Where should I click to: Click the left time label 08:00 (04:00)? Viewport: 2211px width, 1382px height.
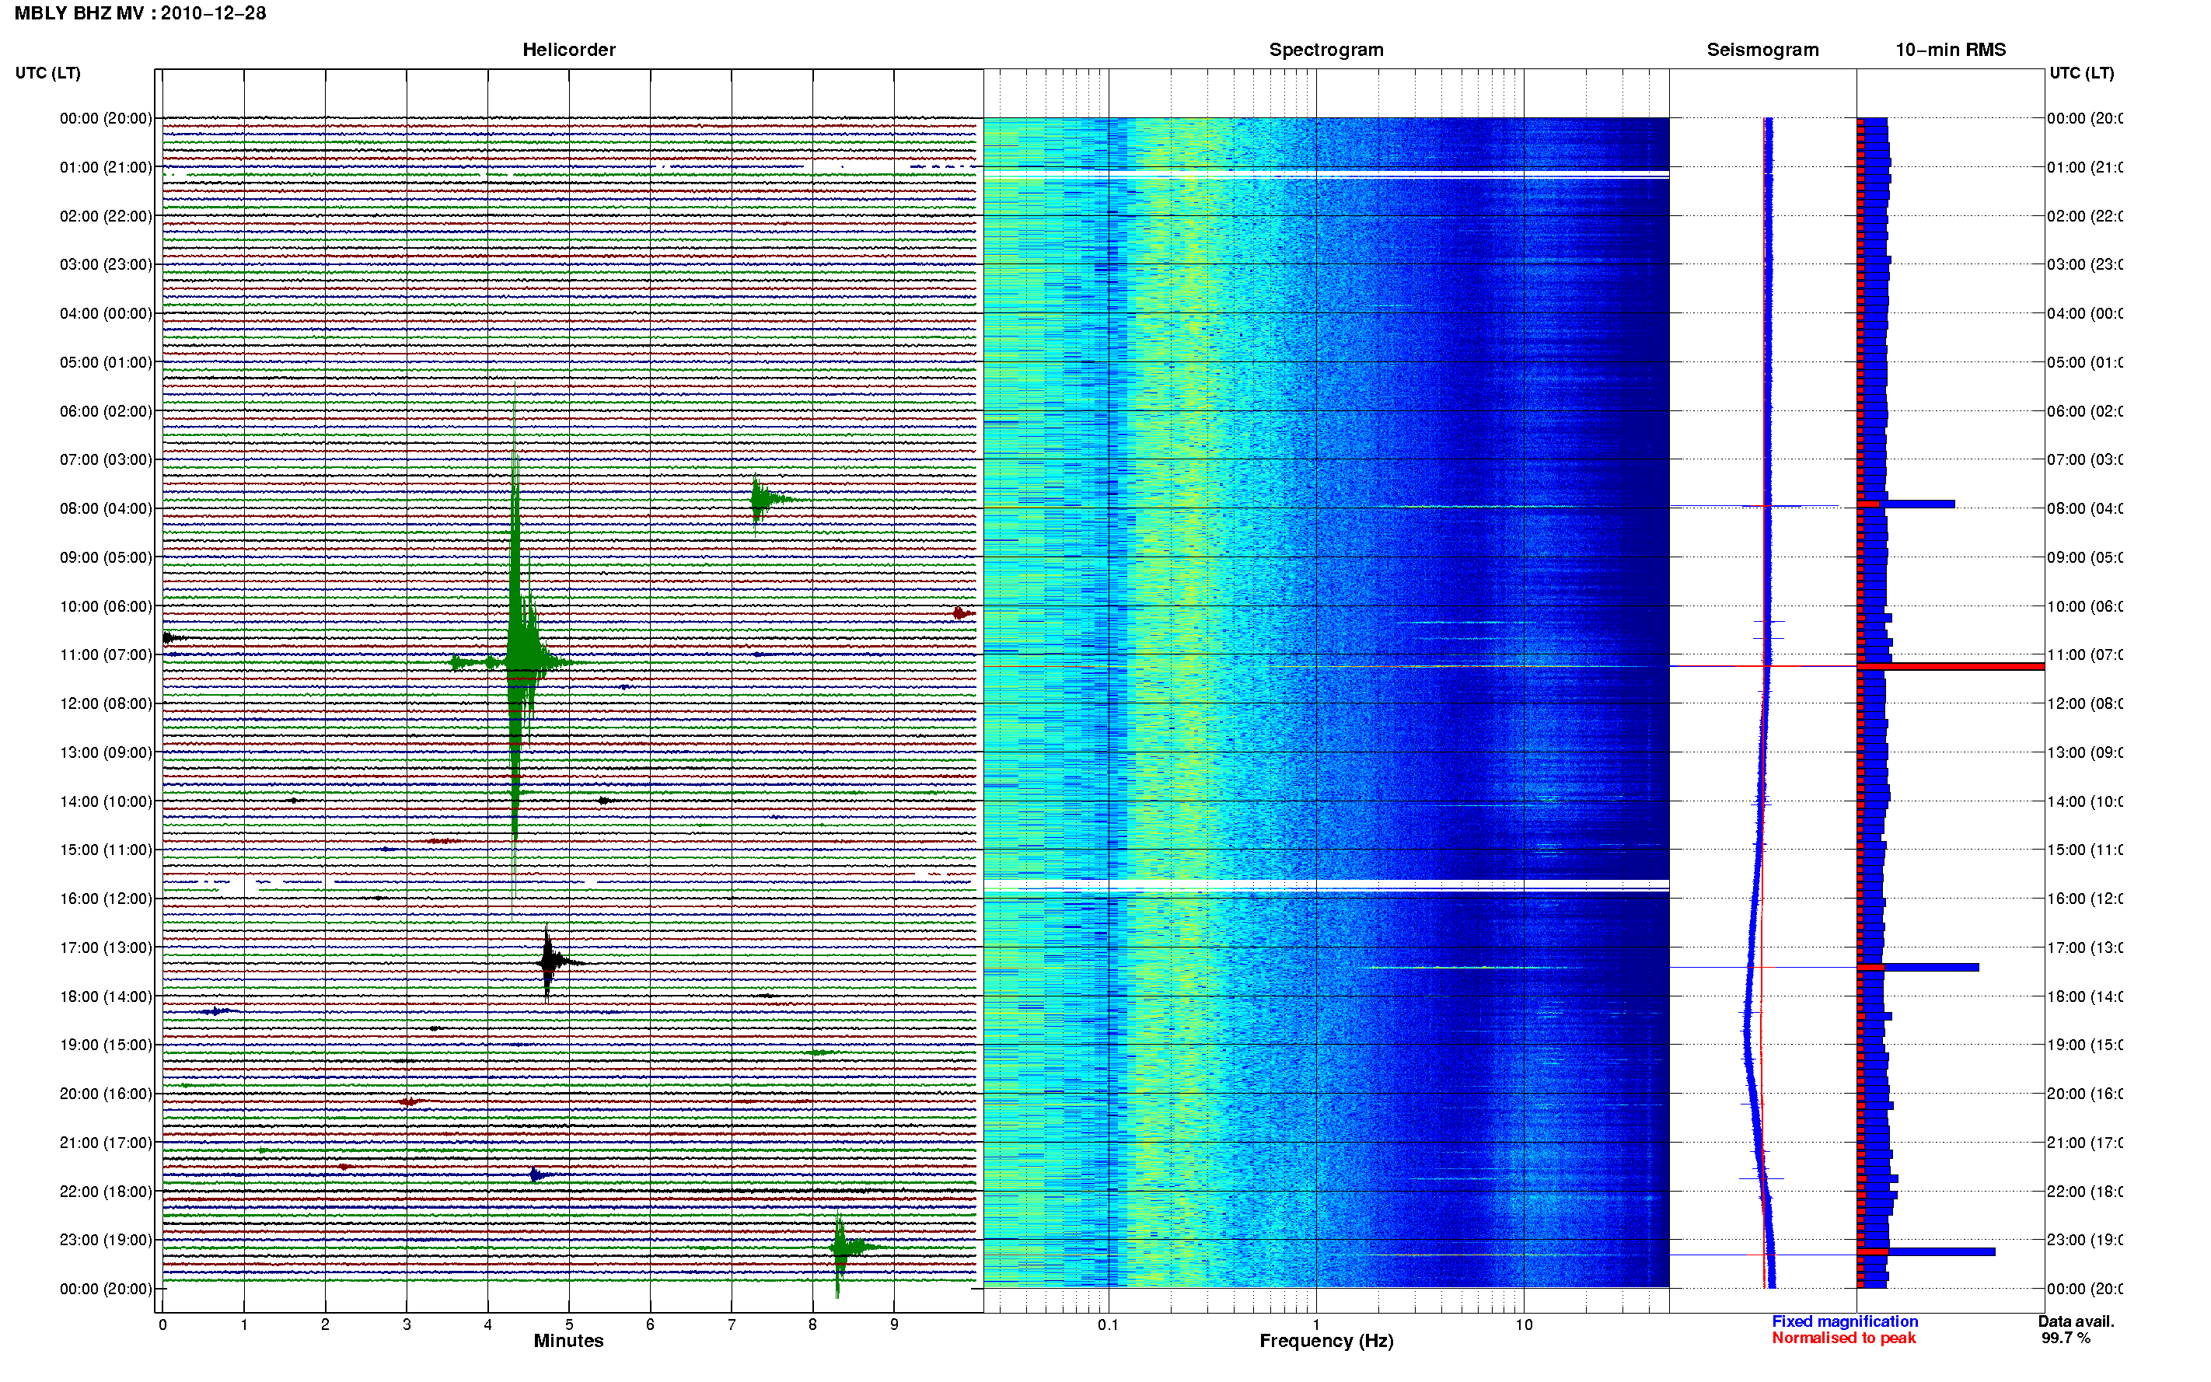[x=106, y=509]
